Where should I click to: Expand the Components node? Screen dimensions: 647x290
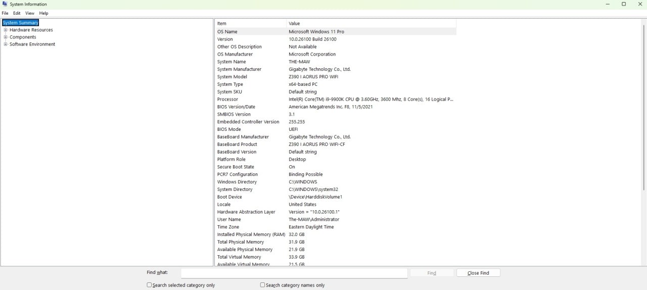(6, 37)
